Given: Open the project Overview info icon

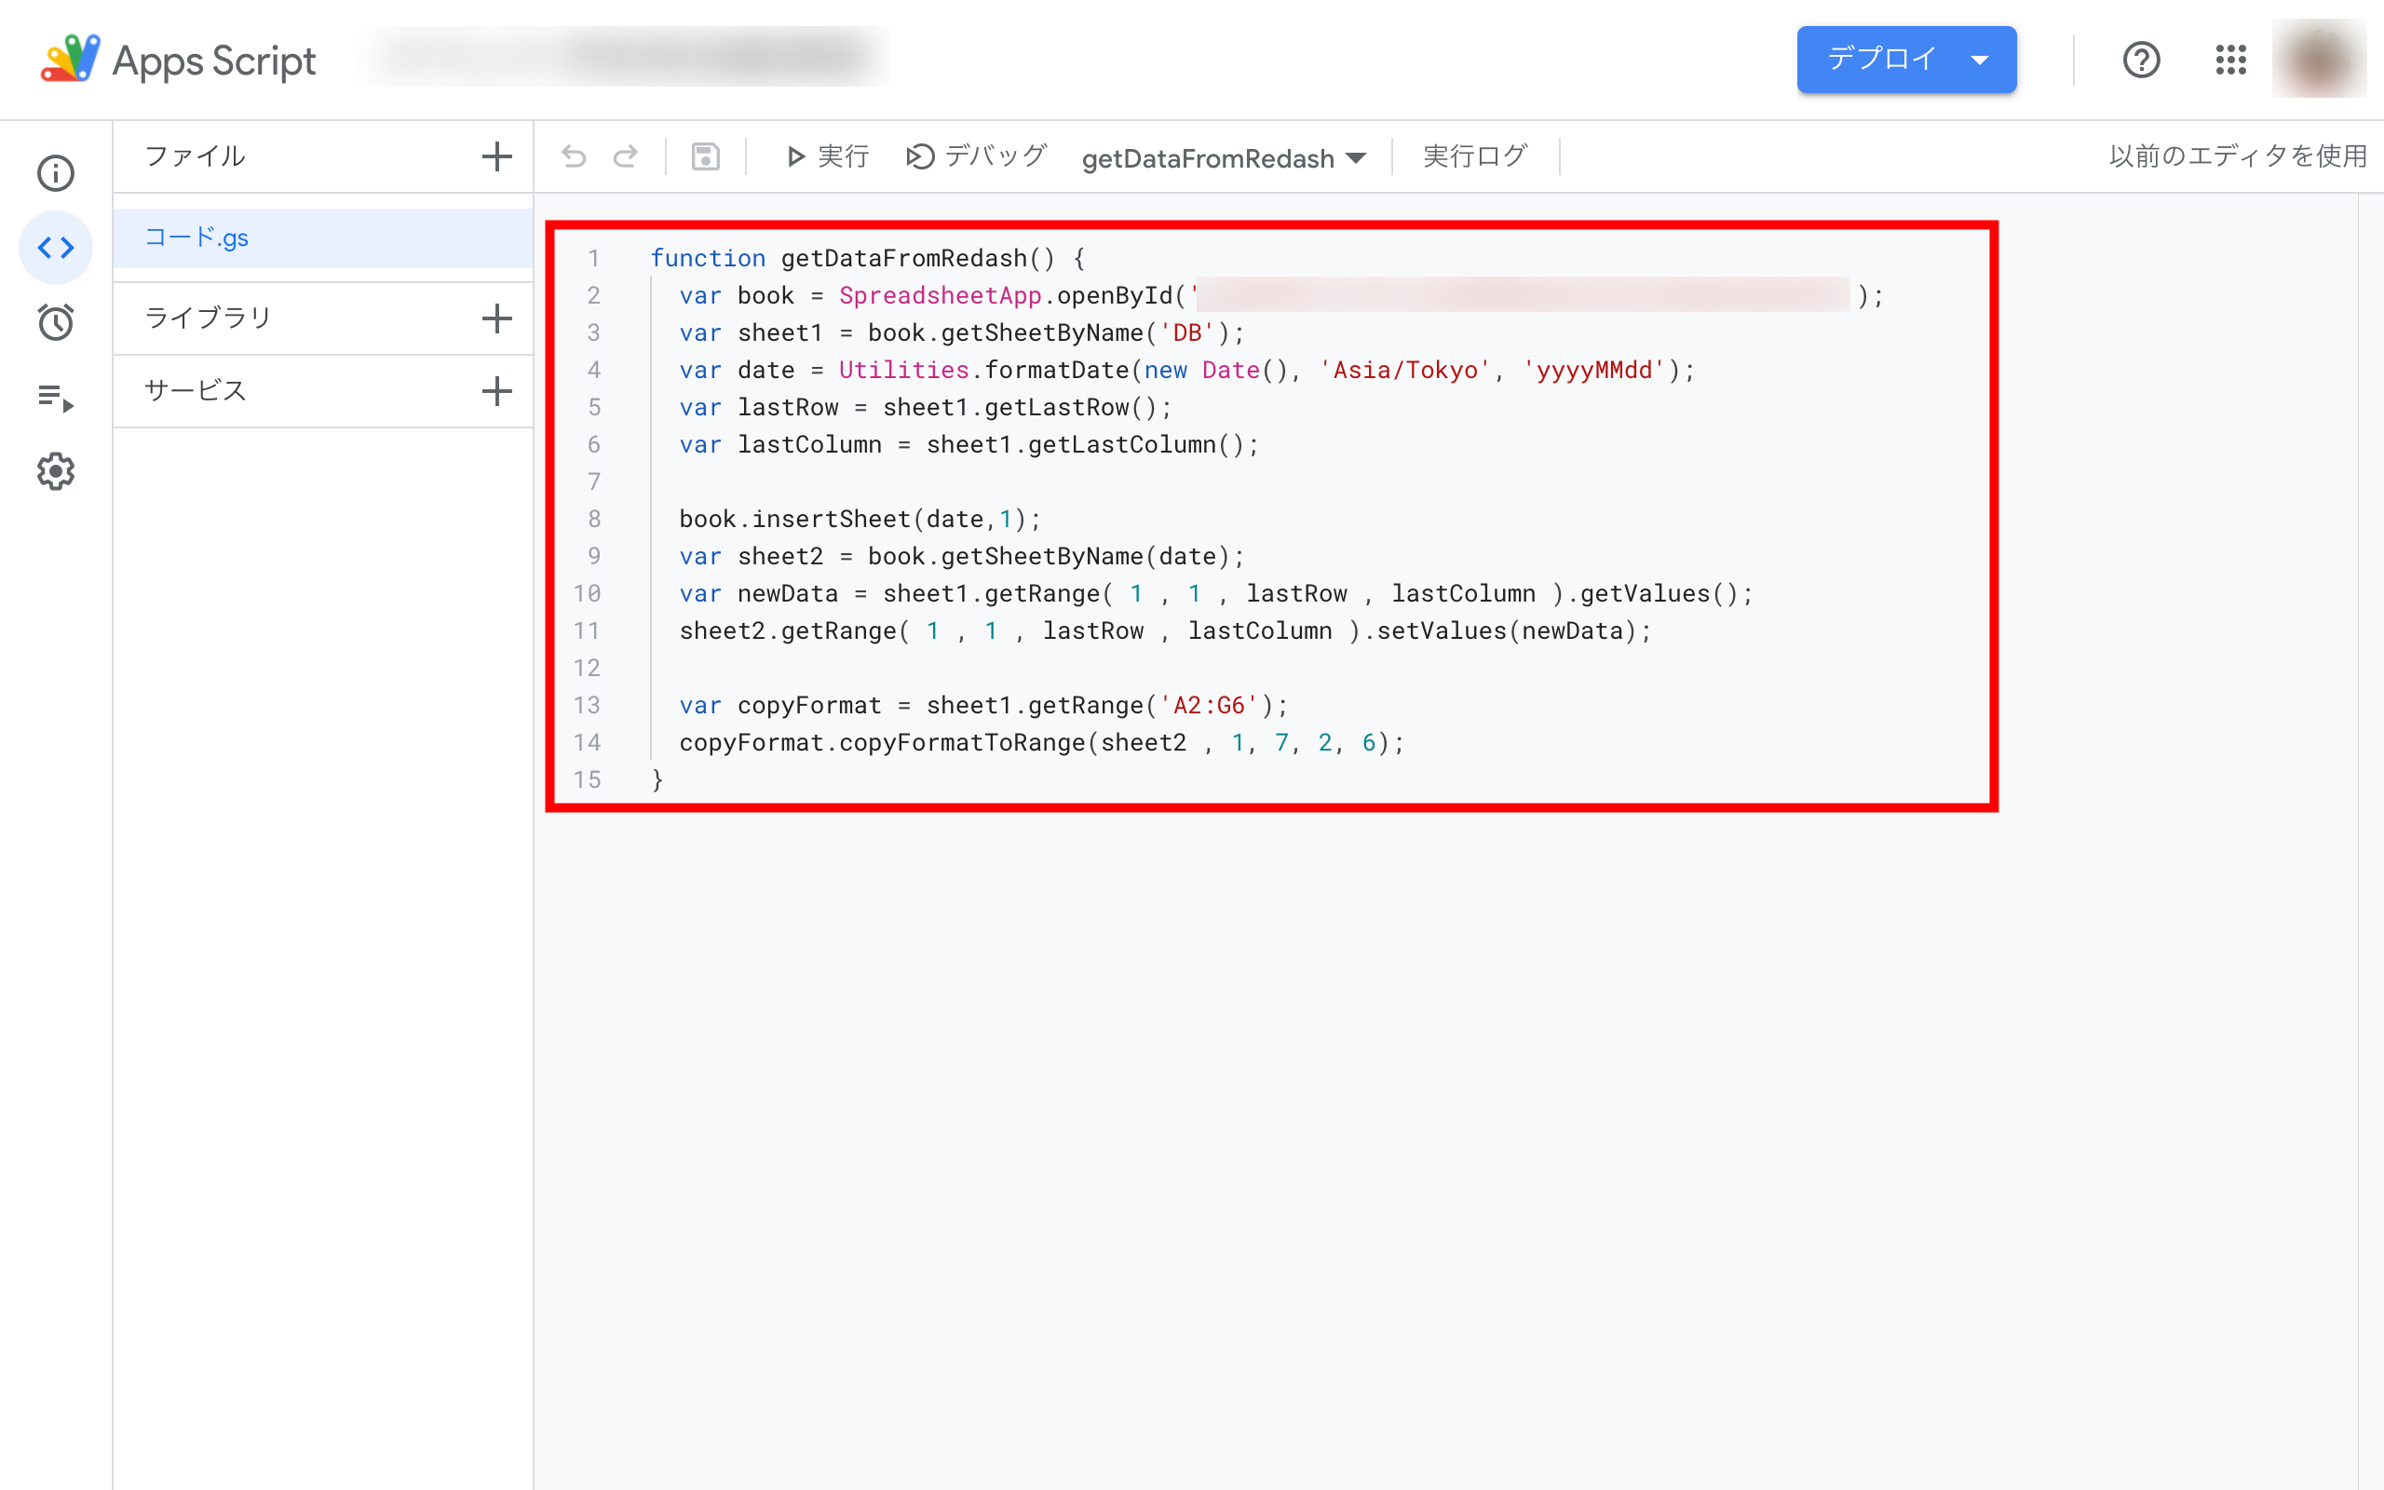Looking at the screenshot, I should (56, 173).
